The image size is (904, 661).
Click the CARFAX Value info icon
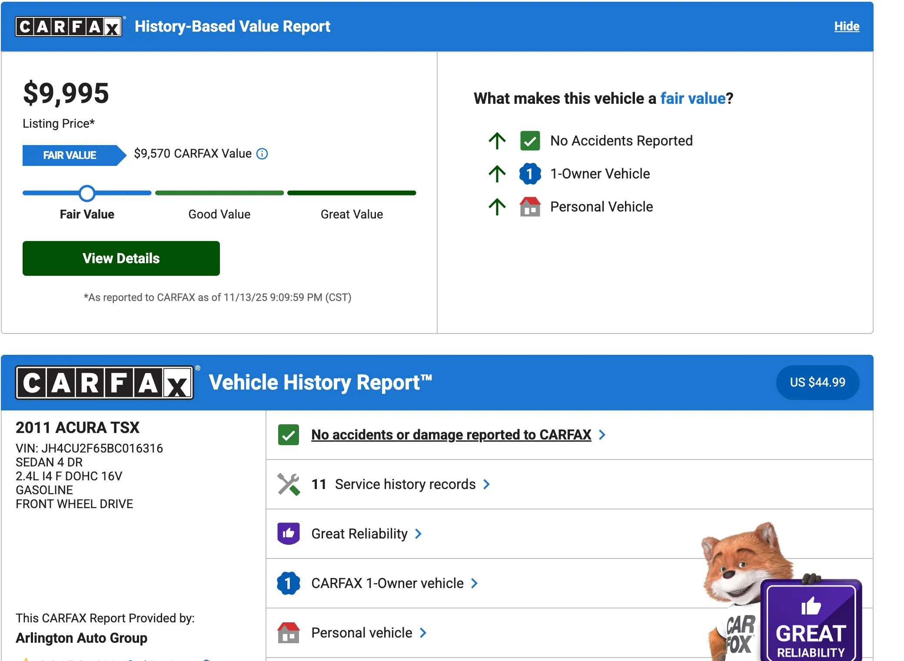pos(262,154)
